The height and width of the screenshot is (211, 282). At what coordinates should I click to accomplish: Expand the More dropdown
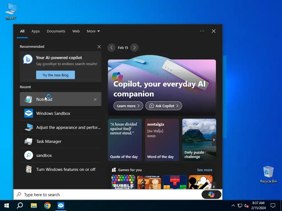coord(93,31)
